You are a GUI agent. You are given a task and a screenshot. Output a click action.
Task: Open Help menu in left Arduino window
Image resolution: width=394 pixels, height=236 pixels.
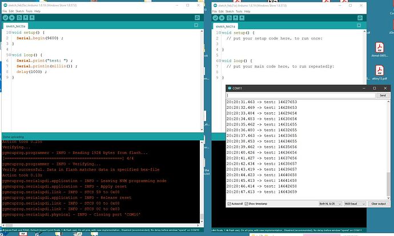point(37,11)
